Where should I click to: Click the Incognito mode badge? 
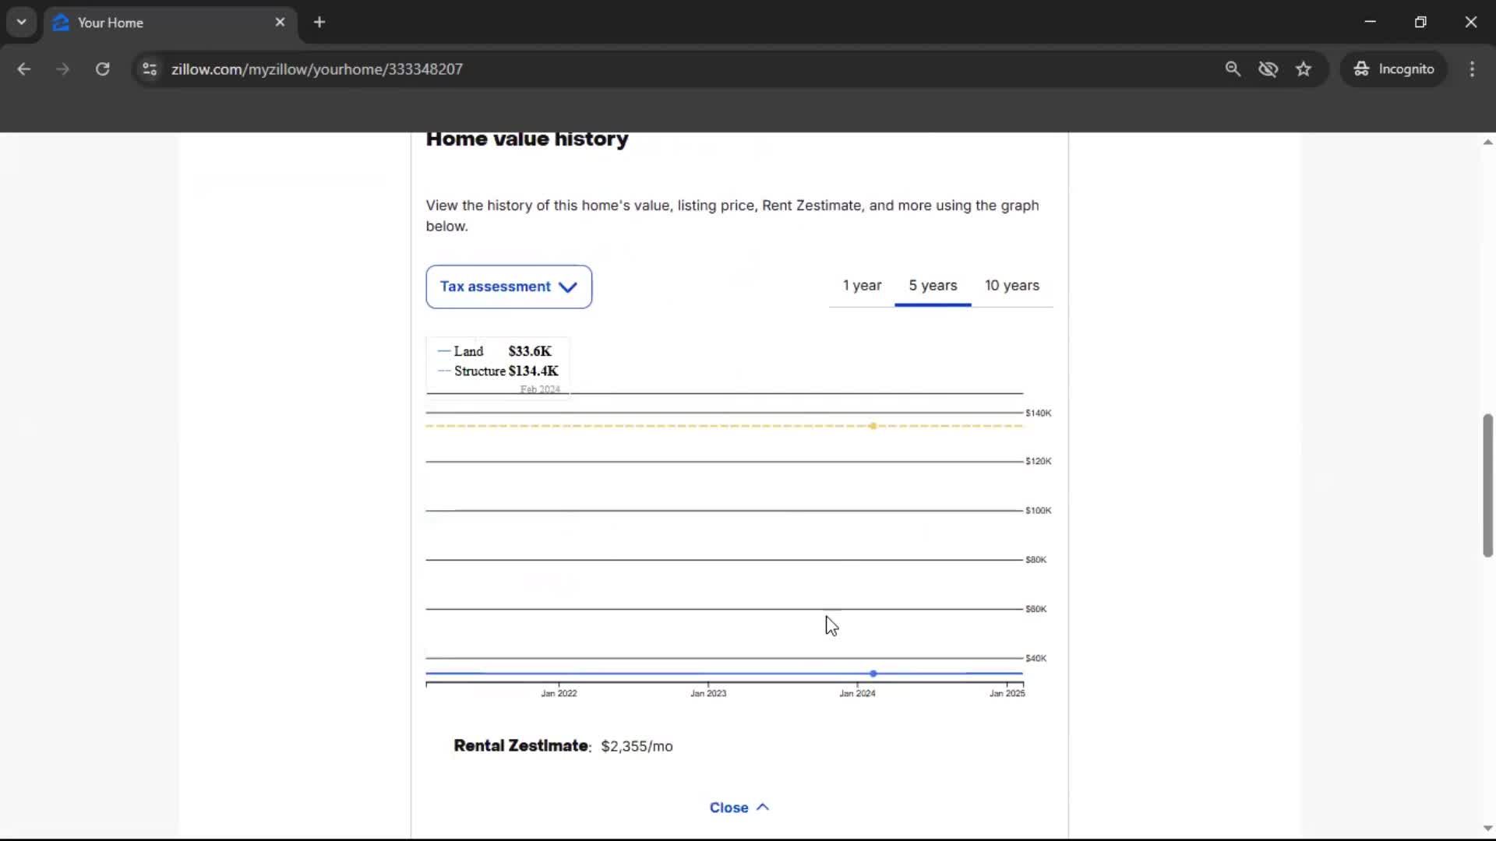point(1394,69)
